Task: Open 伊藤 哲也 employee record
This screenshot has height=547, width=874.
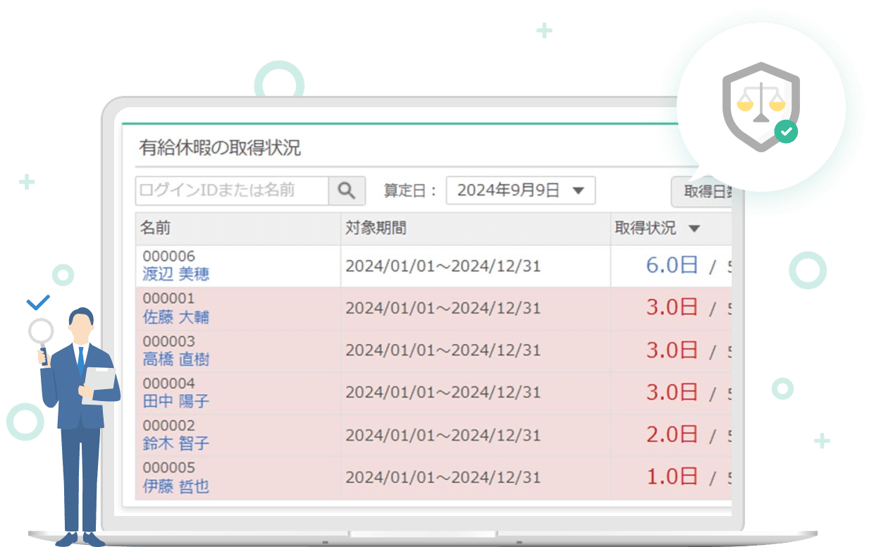Action: tap(176, 486)
